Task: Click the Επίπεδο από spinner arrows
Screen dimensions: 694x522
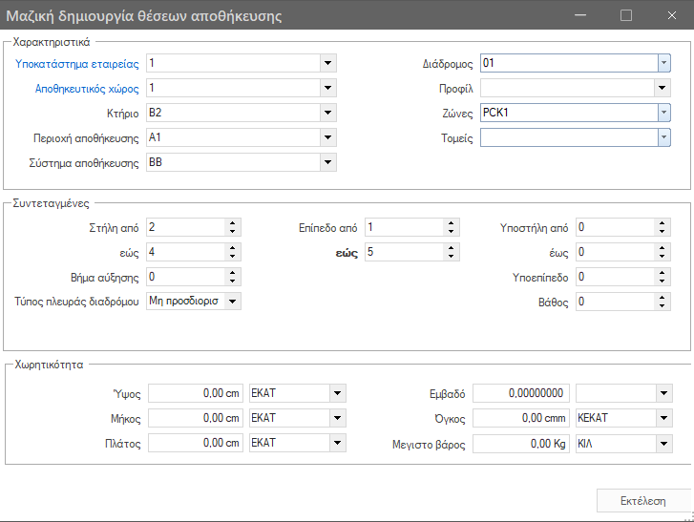Action: [451, 227]
